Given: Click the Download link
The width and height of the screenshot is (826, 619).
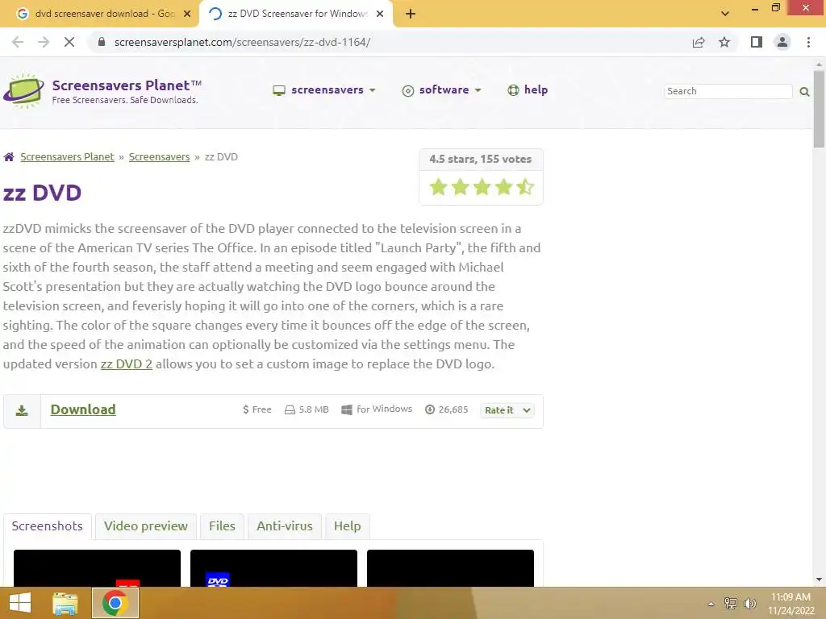Looking at the screenshot, I should coord(83,409).
